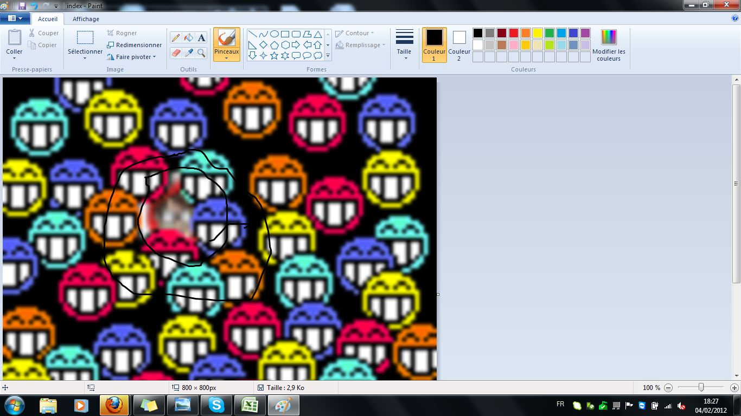This screenshot has height=416, width=741.
Task: Switch to the Affichage tab
Action: [x=86, y=19]
